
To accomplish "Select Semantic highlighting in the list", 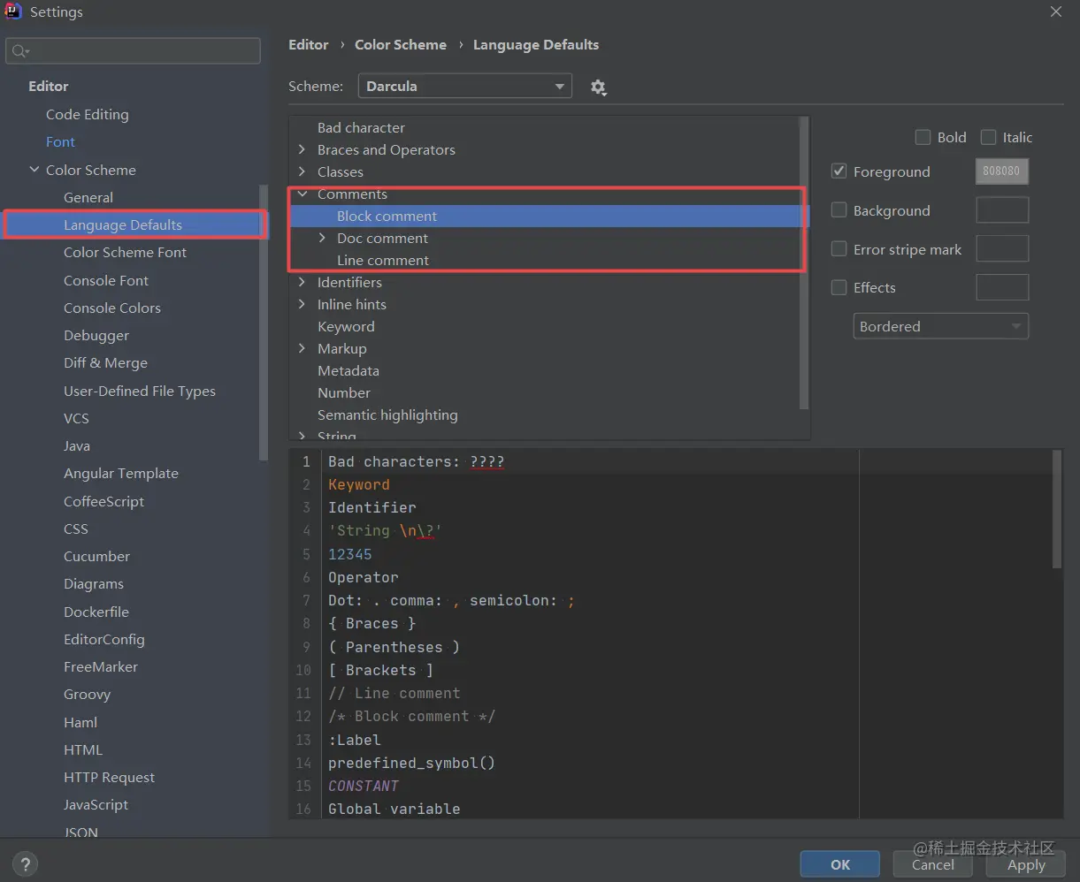I will [x=387, y=414].
